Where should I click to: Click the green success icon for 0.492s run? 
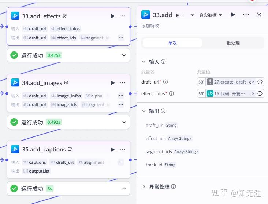[x=14, y=122]
